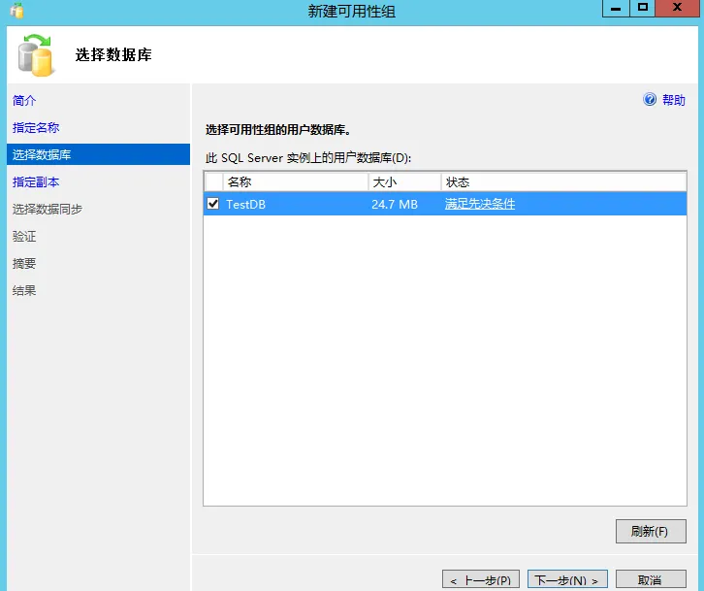The height and width of the screenshot is (591, 704).
Task: Select the 选择数据同步 step
Action: [x=48, y=209]
